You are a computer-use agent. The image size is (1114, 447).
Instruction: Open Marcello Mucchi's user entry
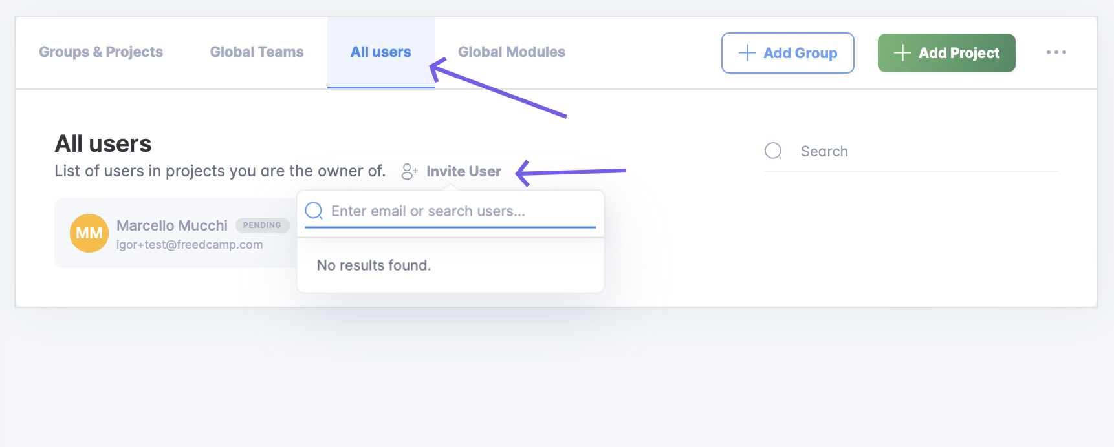coord(172,225)
